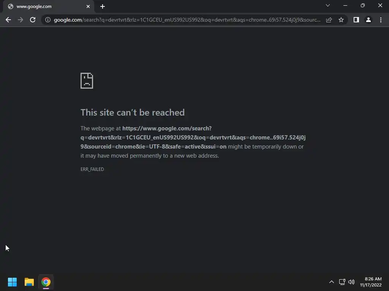Open Chrome three-dot menu
Image resolution: width=389 pixels, height=291 pixels.
(381, 20)
